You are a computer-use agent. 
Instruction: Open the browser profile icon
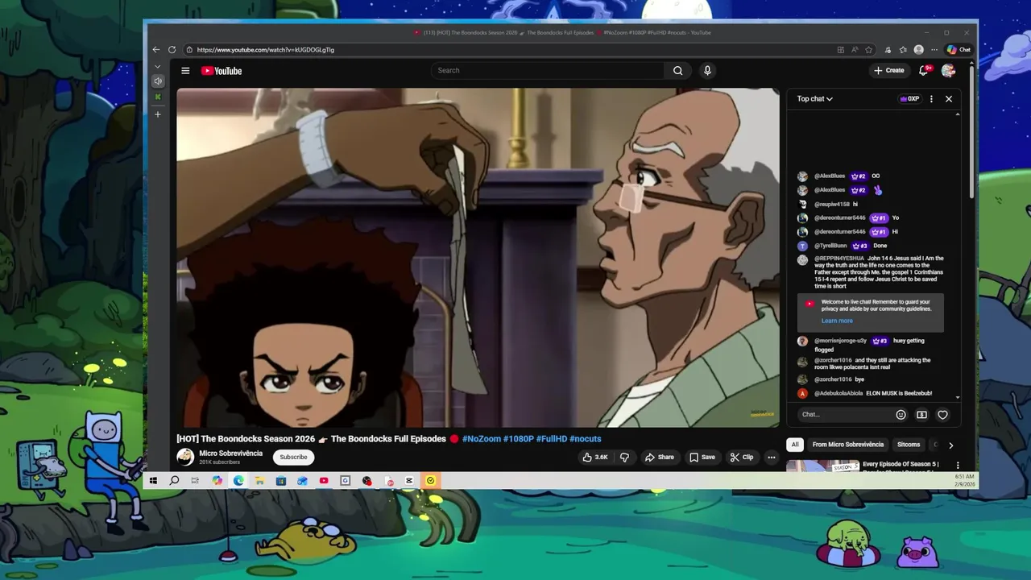[918, 50]
